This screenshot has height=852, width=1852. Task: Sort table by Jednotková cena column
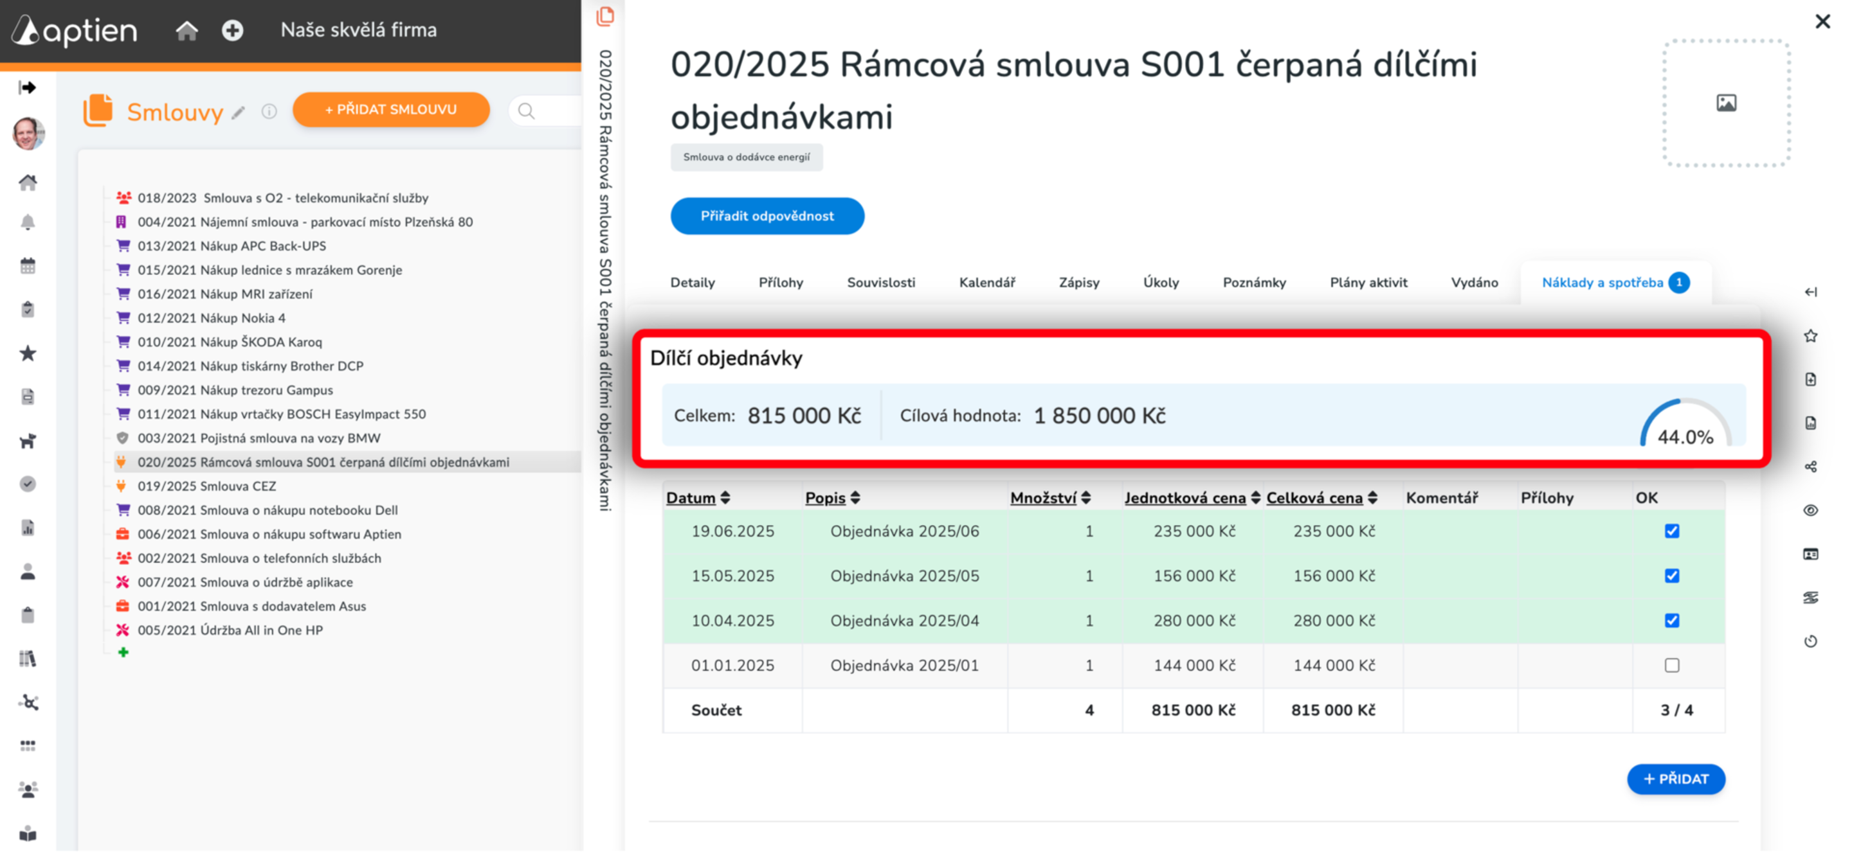click(1192, 498)
